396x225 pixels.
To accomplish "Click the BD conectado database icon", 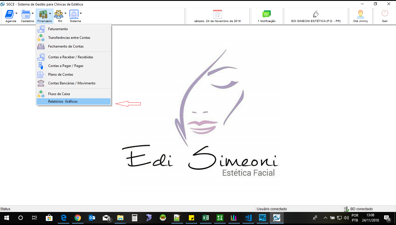I will (x=346, y=209).
